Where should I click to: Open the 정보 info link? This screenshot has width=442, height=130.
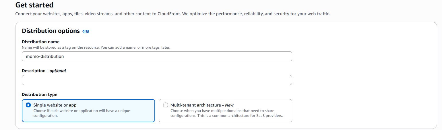click(86, 31)
